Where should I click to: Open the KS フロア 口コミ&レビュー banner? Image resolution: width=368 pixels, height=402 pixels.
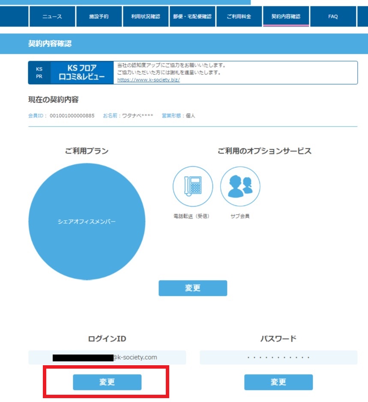[x=82, y=73]
